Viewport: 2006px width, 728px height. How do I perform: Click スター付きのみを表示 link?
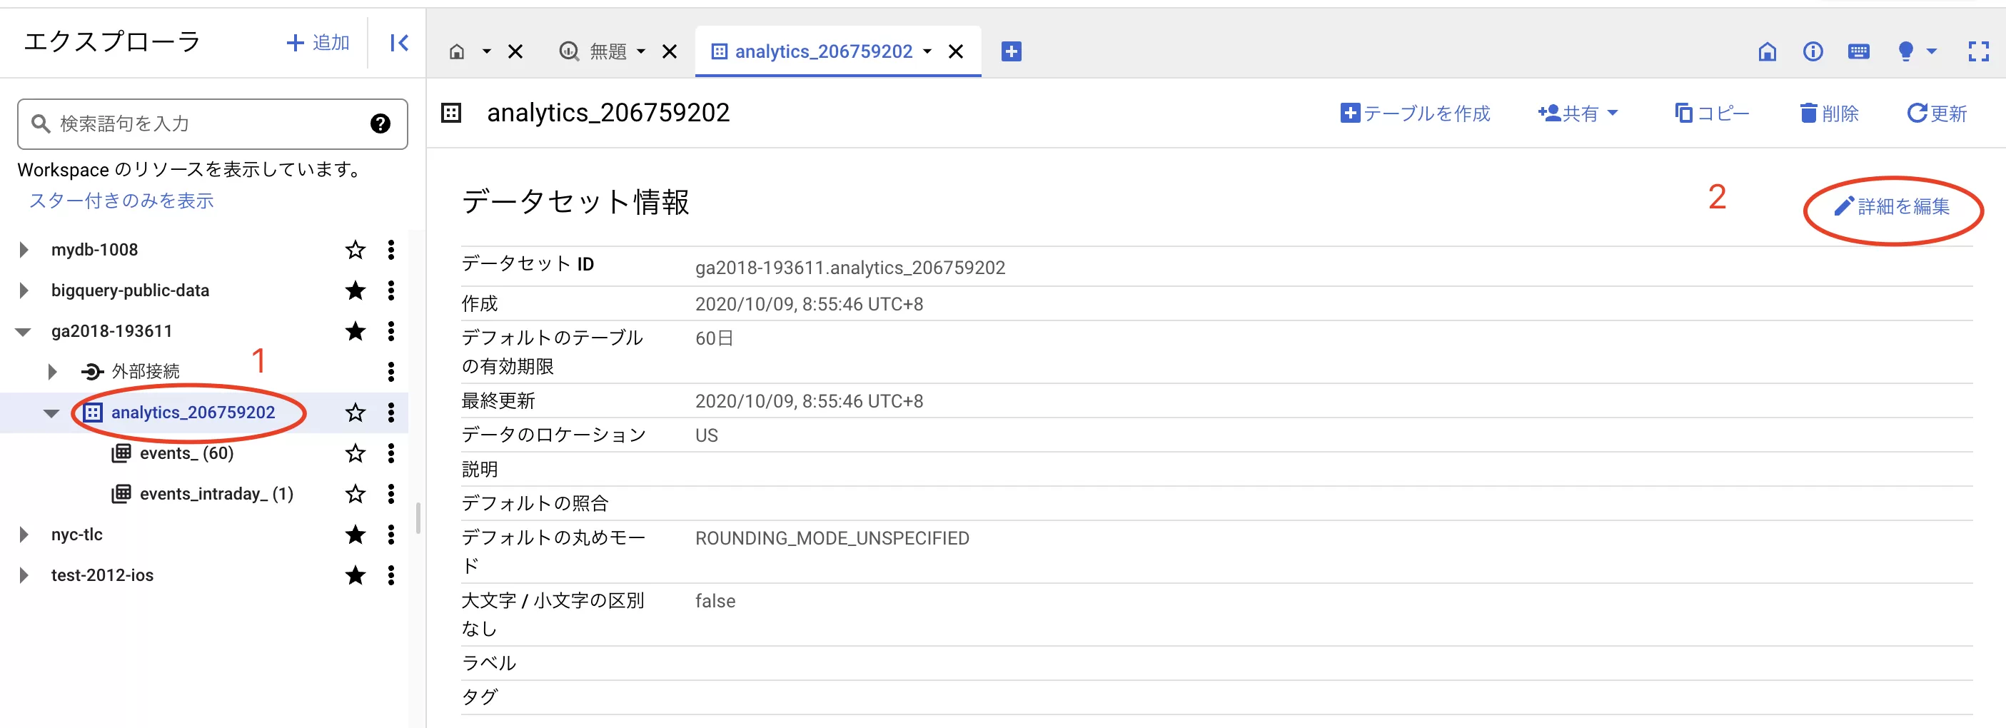(x=121, y=201)
